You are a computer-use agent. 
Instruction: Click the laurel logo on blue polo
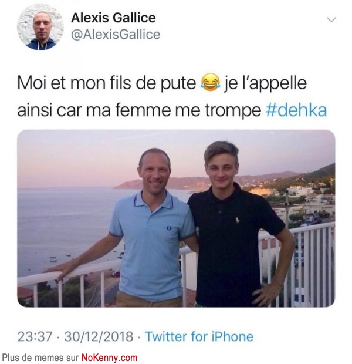pos(169,228)
